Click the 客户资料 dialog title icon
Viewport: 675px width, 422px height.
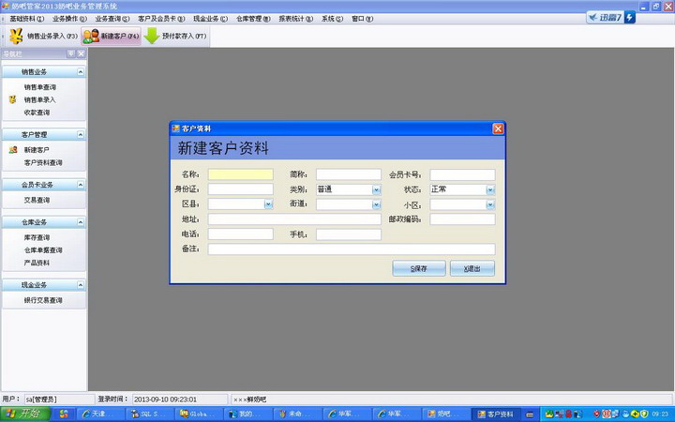tap(175, 128)
